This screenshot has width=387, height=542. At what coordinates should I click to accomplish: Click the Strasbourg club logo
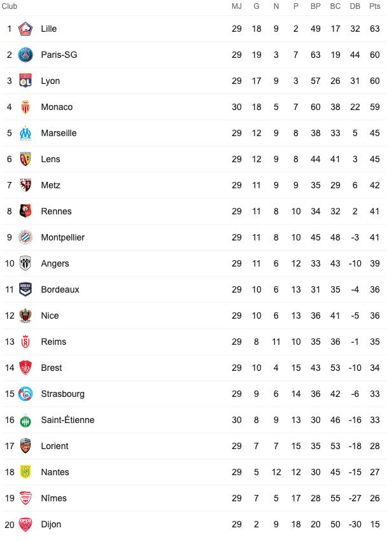point(25,394)
